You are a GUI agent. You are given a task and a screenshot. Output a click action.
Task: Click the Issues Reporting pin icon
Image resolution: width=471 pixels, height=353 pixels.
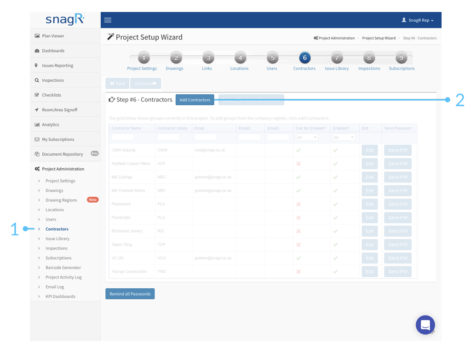[36, 65]
